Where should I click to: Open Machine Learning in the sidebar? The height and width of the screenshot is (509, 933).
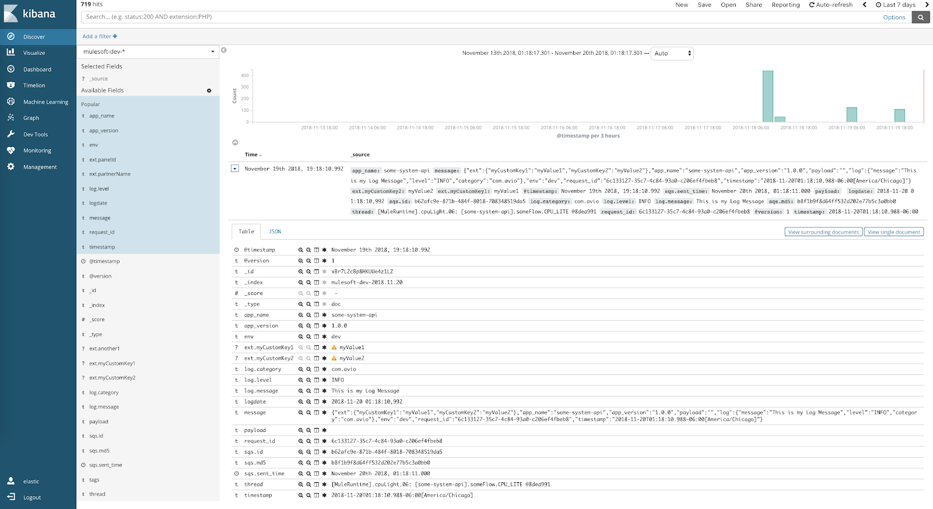coord(45,102)
